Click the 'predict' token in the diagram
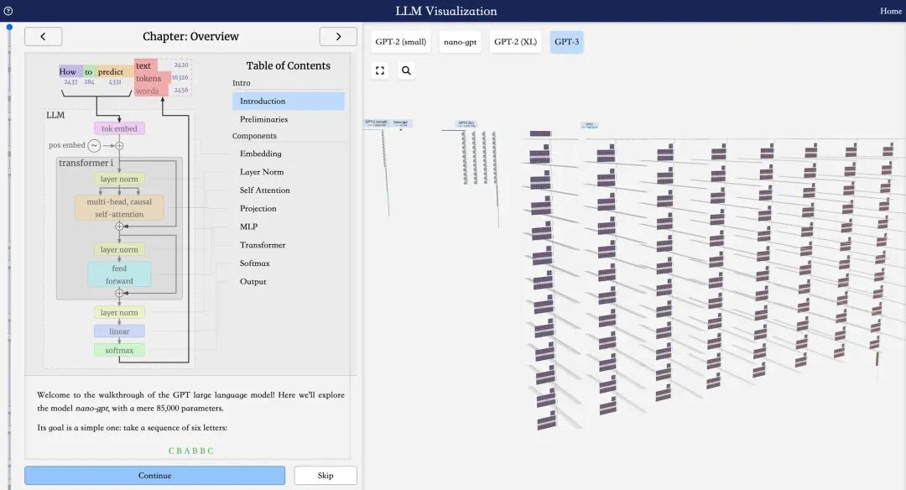906x490 pixels. coord(111,71)
